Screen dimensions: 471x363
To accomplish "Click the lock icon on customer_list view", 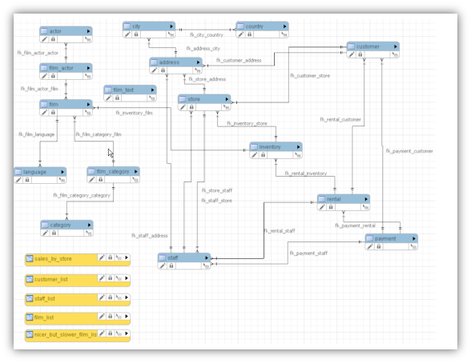I will click(x=111, y=278).
